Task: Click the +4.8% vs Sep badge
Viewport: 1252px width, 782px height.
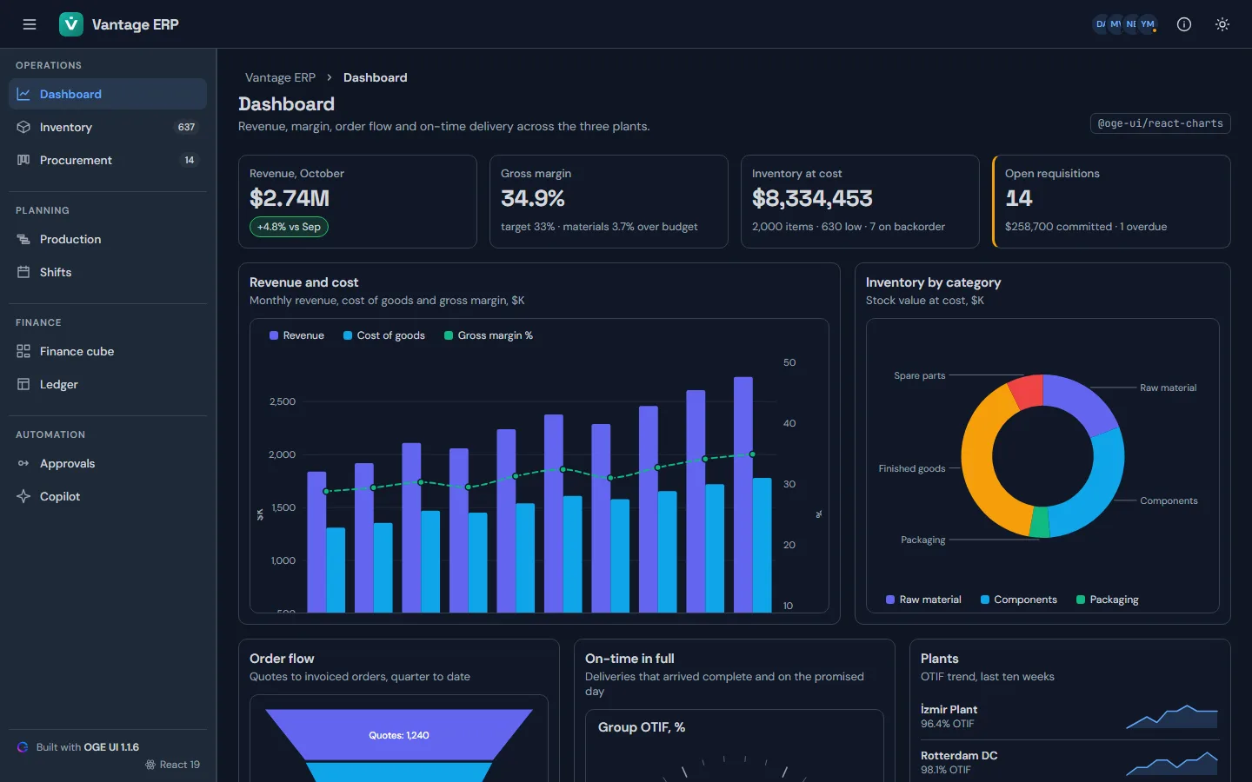Action: [x=289, y=227]
